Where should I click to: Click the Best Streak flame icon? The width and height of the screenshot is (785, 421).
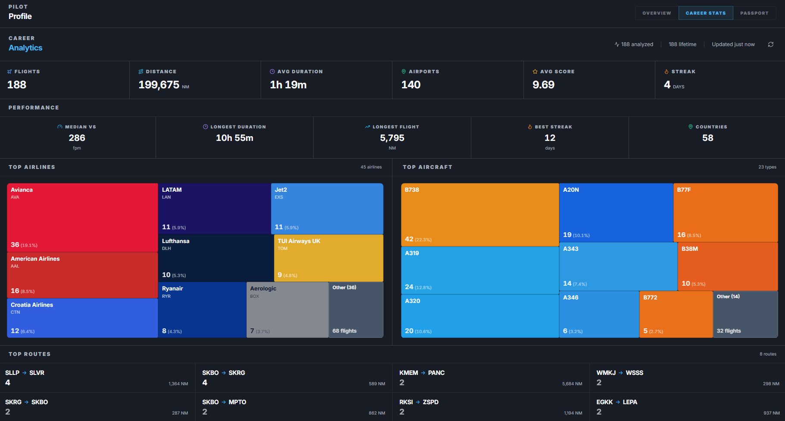tap(530, 127)
